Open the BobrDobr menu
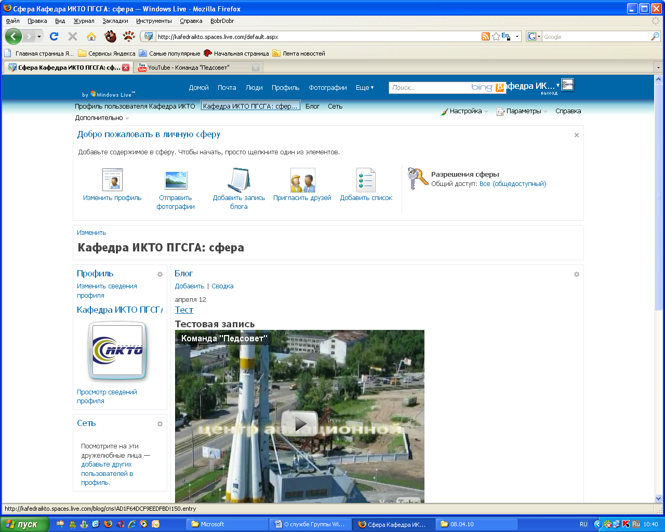This screenshot has height=532, width=665. (222, 21)
